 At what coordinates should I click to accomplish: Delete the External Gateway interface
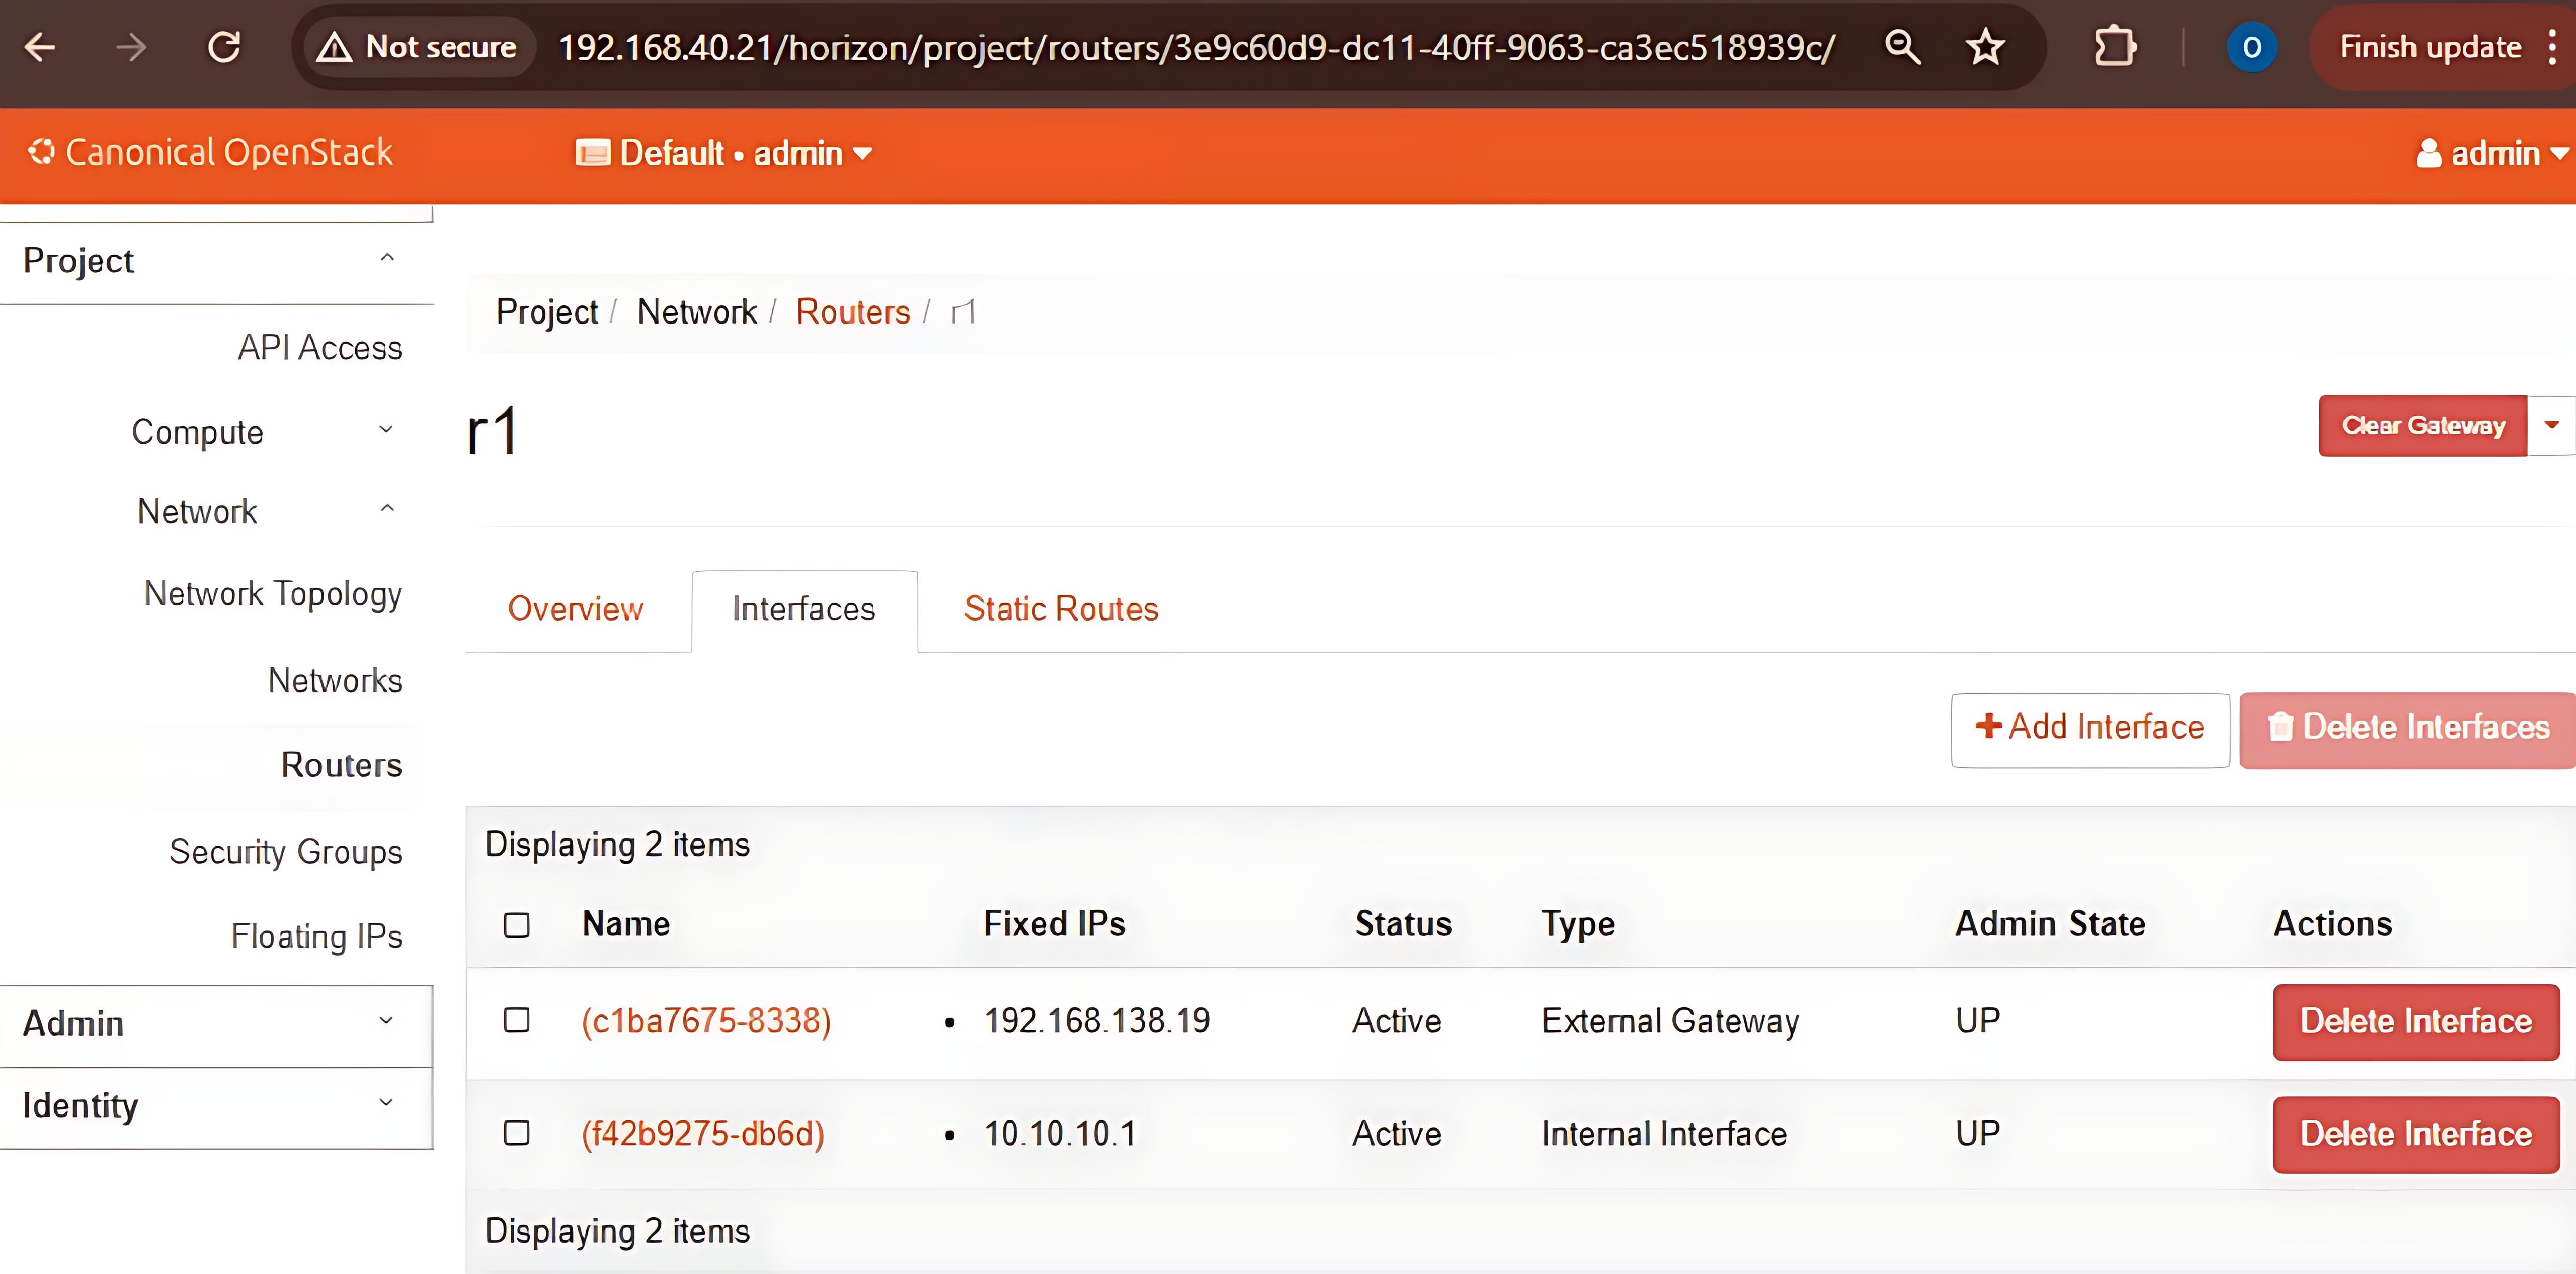[x=2415, y=1021]
